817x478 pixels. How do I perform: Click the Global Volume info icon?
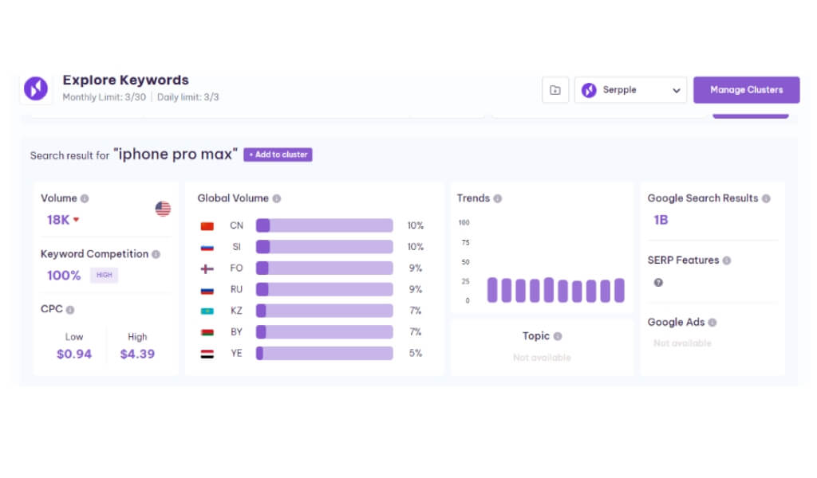(x=277, y=198)
